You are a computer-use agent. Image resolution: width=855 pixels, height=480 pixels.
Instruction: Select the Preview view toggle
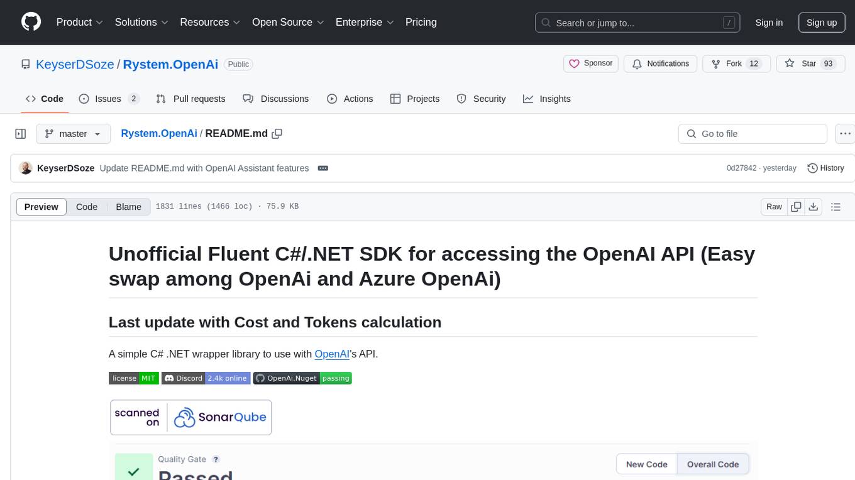tap(41, 207)
